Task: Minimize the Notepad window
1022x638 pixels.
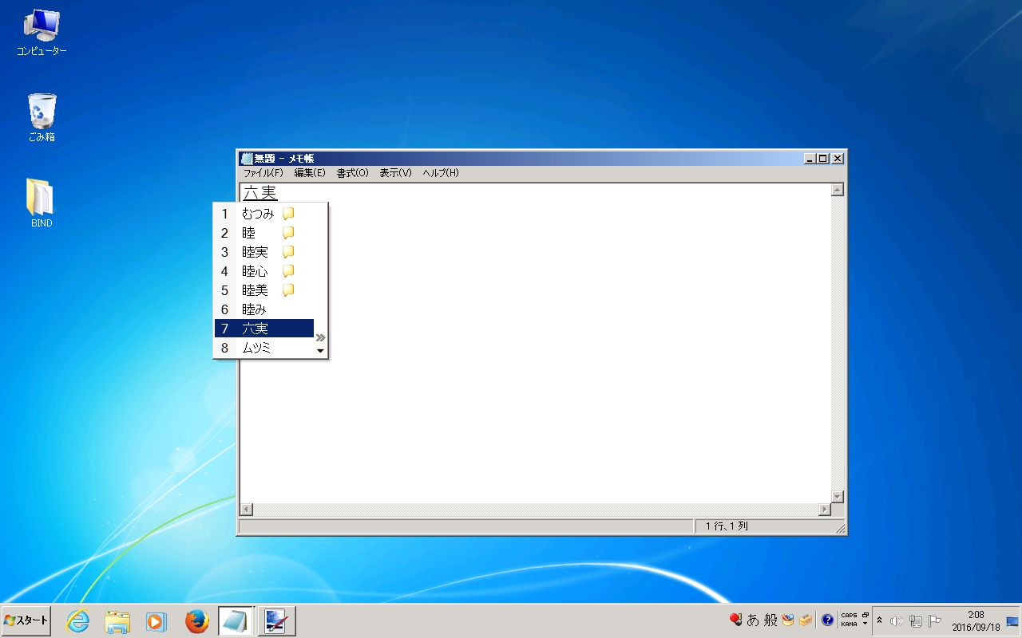Action: (x=810, y=159)
